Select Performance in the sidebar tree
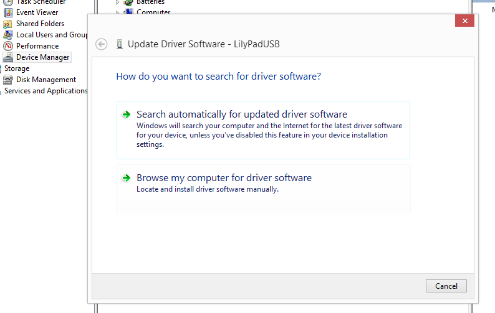Viewport: 495px width, 313px height. [37, 46]
